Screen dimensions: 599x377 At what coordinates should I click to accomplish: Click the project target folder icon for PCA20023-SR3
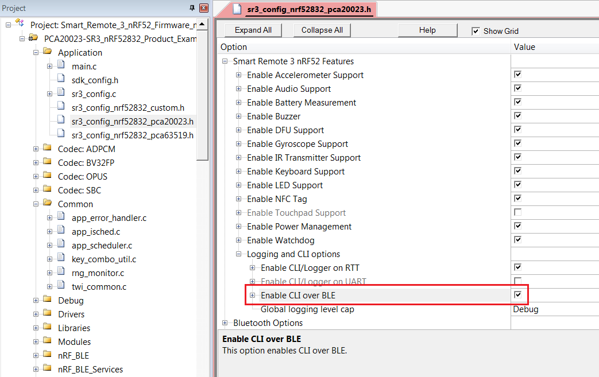pyautogui.click(x=33, y=38)
